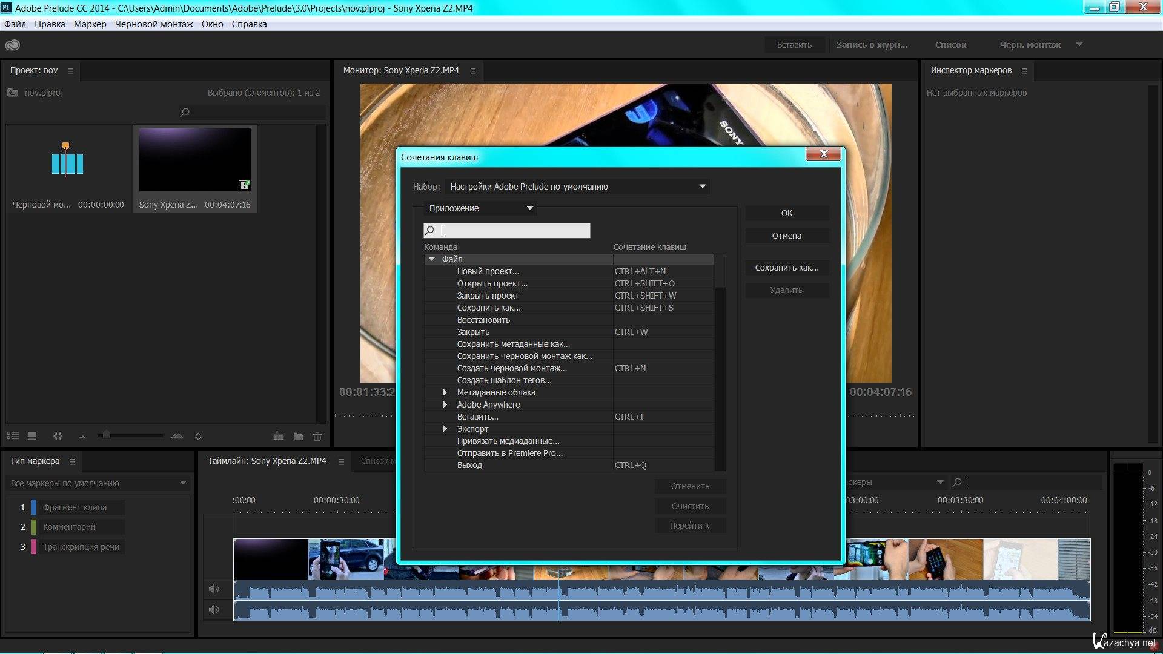Open the Набор preset dropdown
This screenshot has width=1163, height=654.
click(x=577, y=187)
